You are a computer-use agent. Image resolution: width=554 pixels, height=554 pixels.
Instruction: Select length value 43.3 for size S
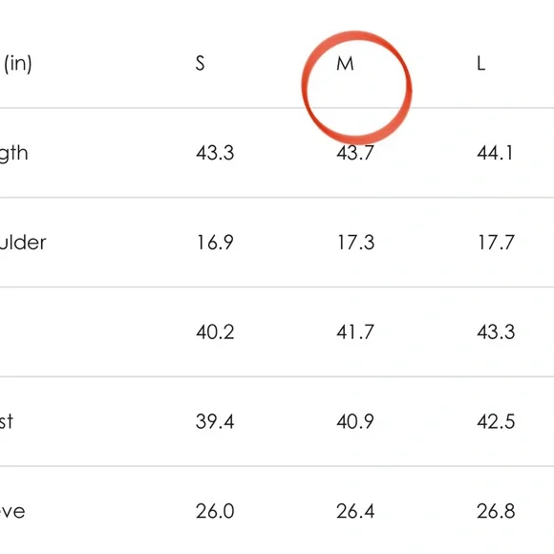[x=215, y=154]
